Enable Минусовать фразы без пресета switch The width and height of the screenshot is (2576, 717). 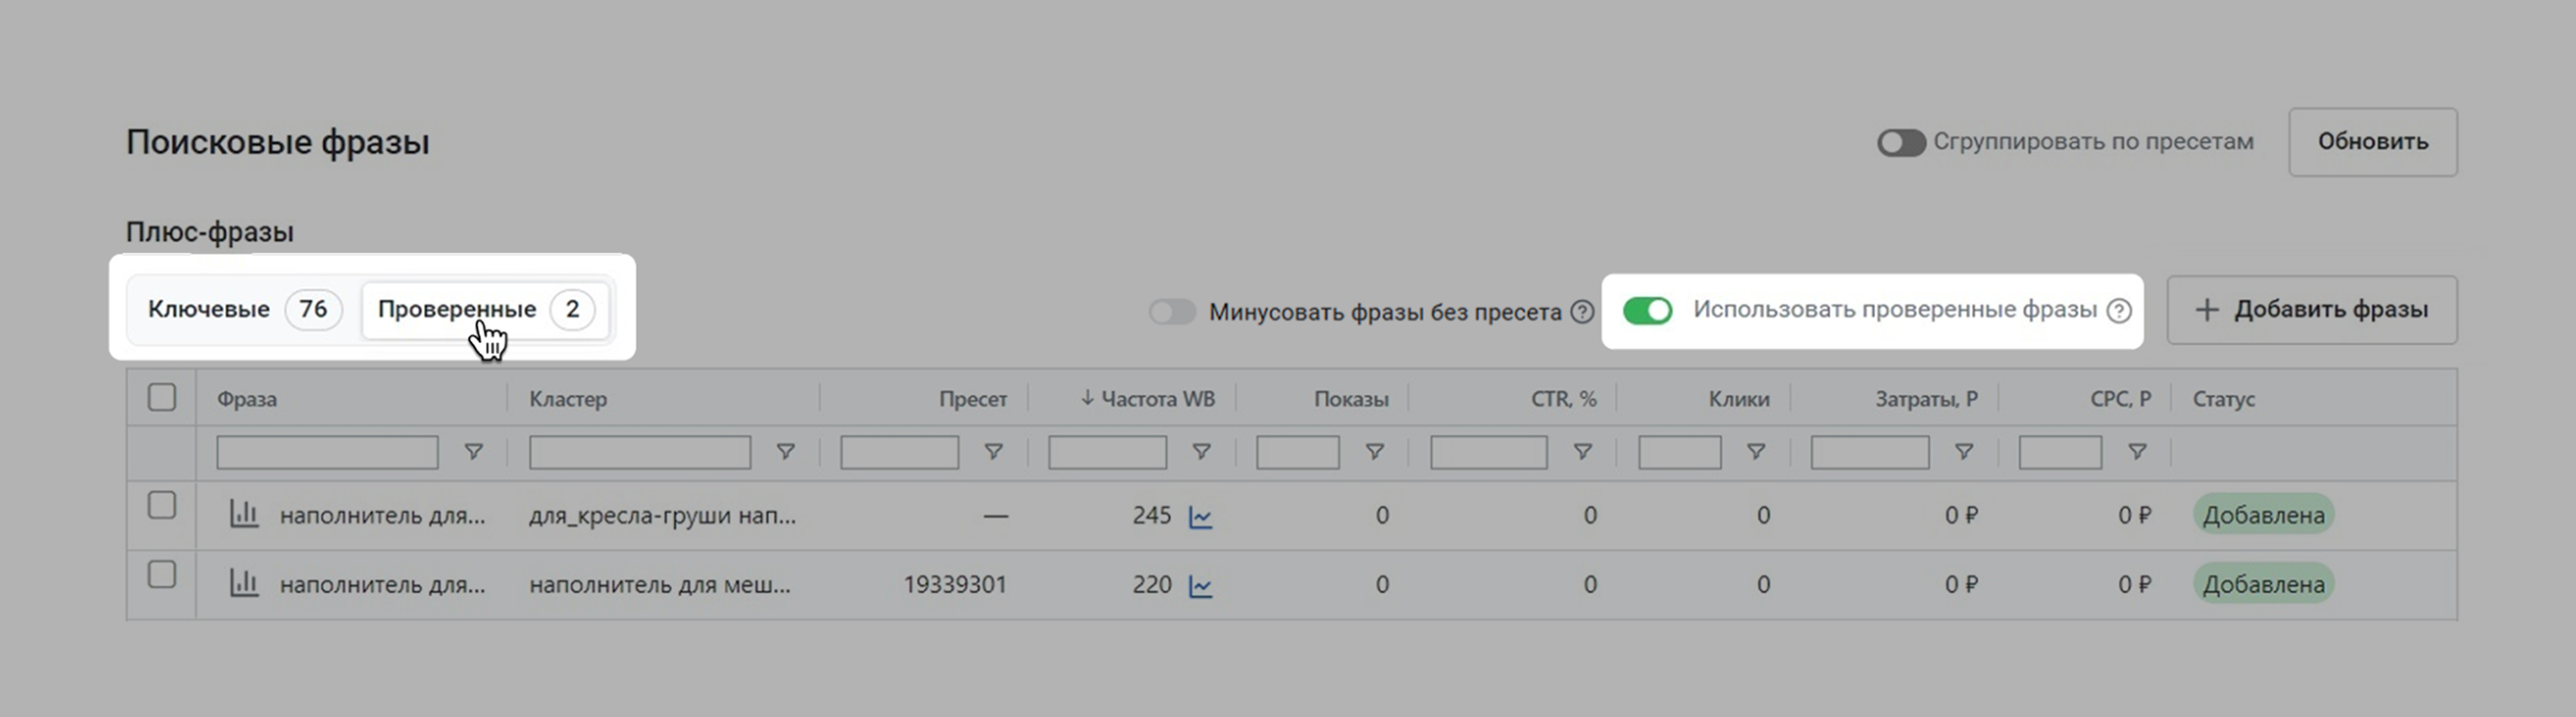1172,312
